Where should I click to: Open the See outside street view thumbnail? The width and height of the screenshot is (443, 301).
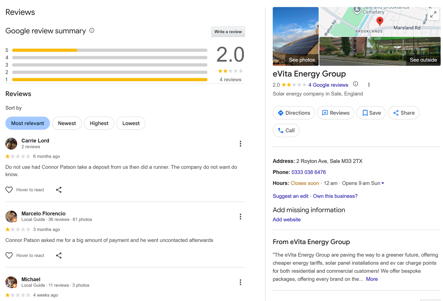pyautogui.click(x=380, y=51)
